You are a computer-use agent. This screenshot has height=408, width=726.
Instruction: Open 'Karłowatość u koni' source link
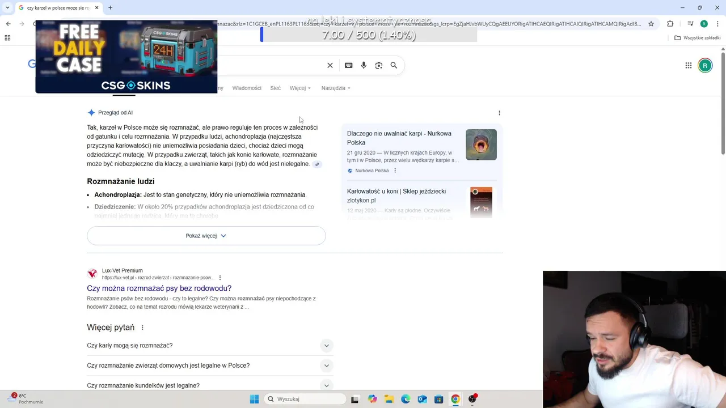coord(396,195)
